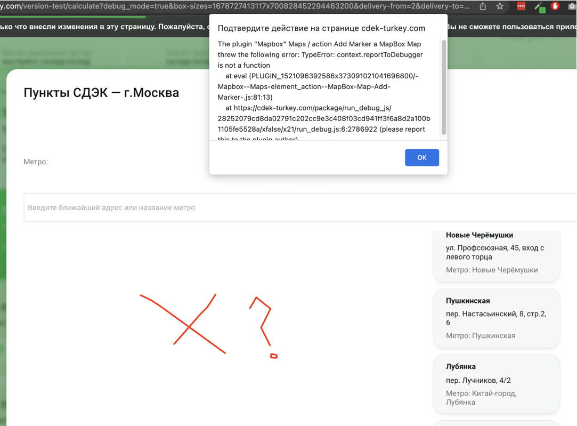577x426 pixels.
Task: Click OK in the plugin error dialog
Action: click(x=422, y=158)
